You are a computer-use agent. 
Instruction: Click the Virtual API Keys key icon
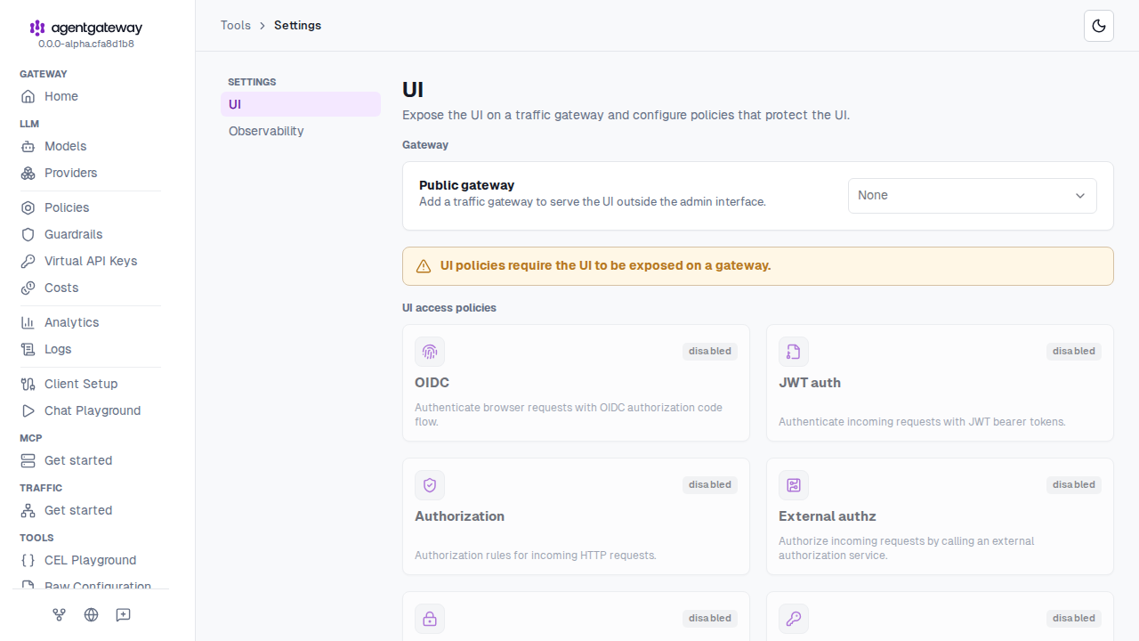[28, 261]
